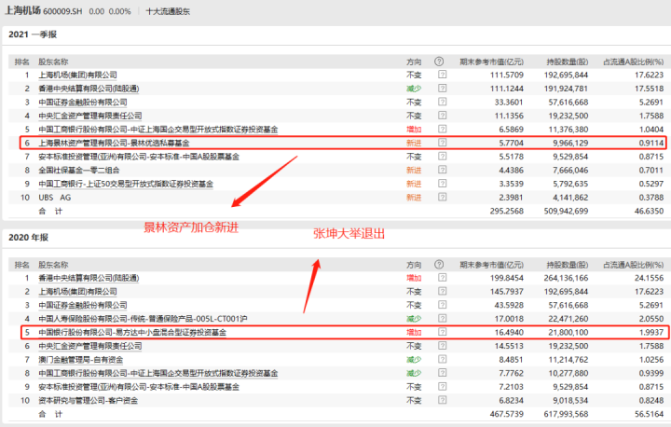Click the question mark icon beside 上海景林资产 row
The image size is (671, 427).
pos(442,143)
